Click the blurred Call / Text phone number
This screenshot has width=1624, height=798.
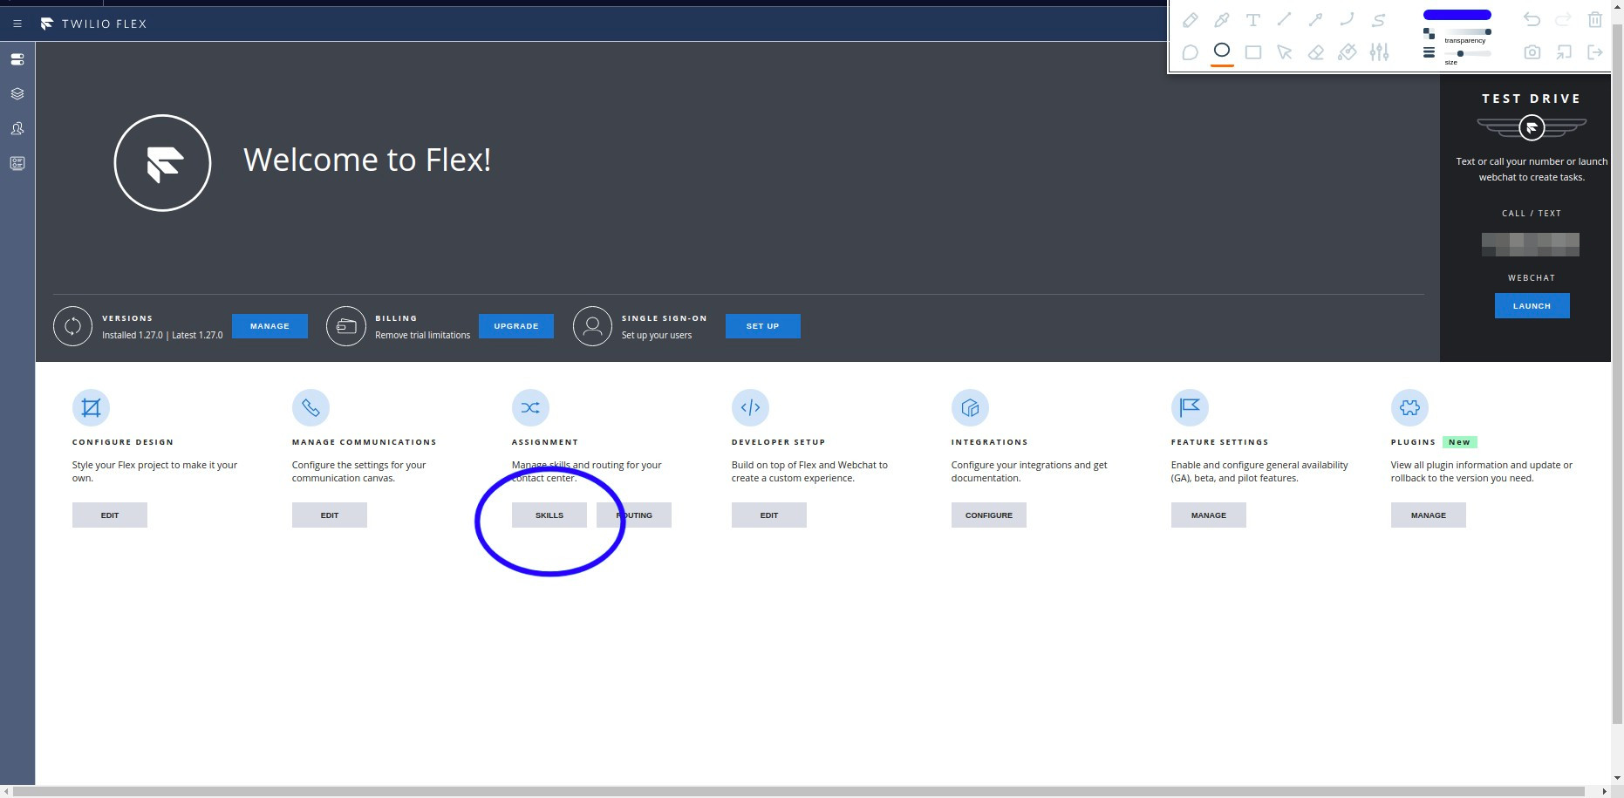tap(1531, 244)
